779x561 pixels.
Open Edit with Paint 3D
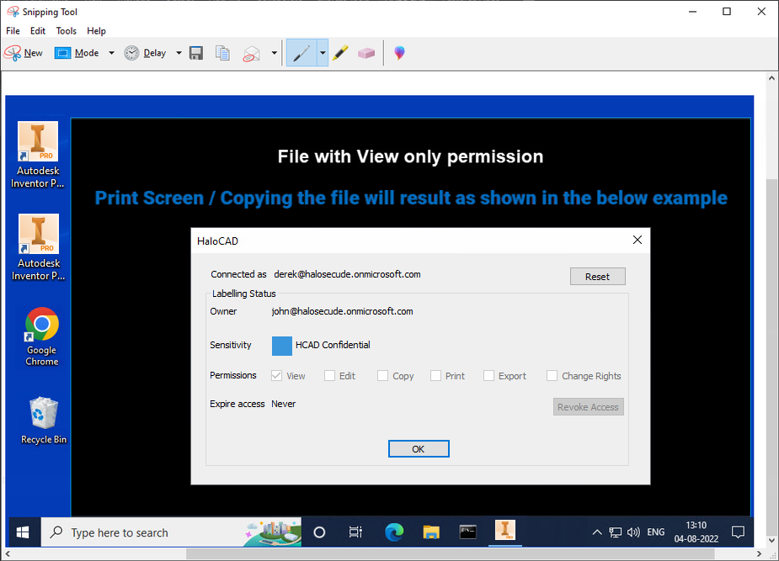(x=399, y=53)
